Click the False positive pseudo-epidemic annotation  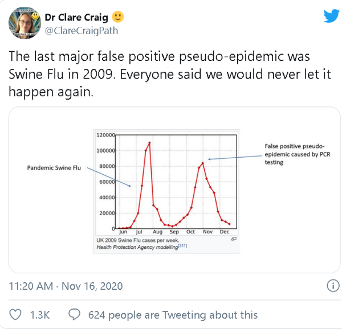(x=298, y=154)
